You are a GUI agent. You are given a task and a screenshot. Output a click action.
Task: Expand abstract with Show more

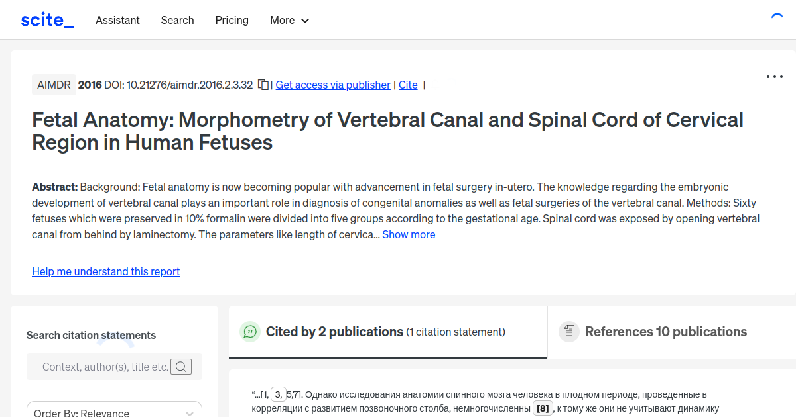pos(409,234)
